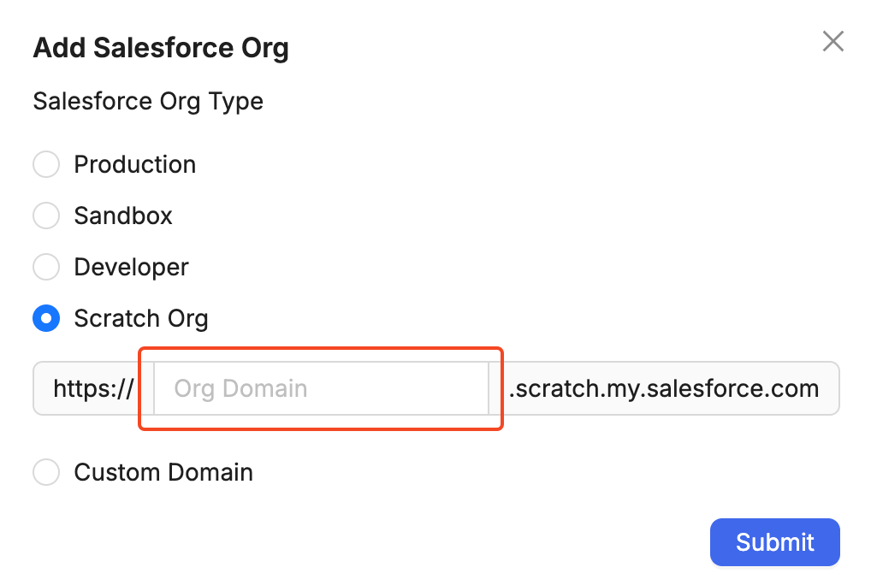
Task: Click the Salesforce Org Type label
Action: (148, 101)
